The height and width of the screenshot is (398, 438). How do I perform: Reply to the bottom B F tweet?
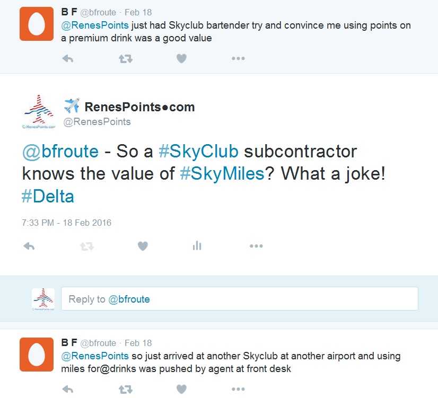(68, 390)
